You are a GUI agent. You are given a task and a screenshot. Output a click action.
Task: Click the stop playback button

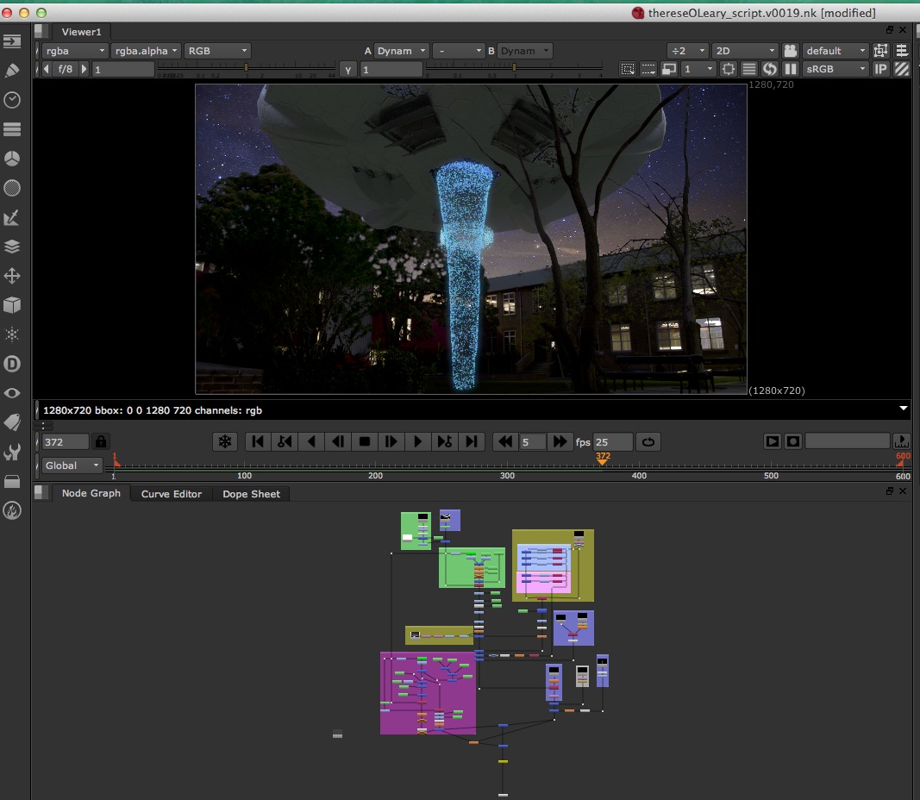[365, 441]
